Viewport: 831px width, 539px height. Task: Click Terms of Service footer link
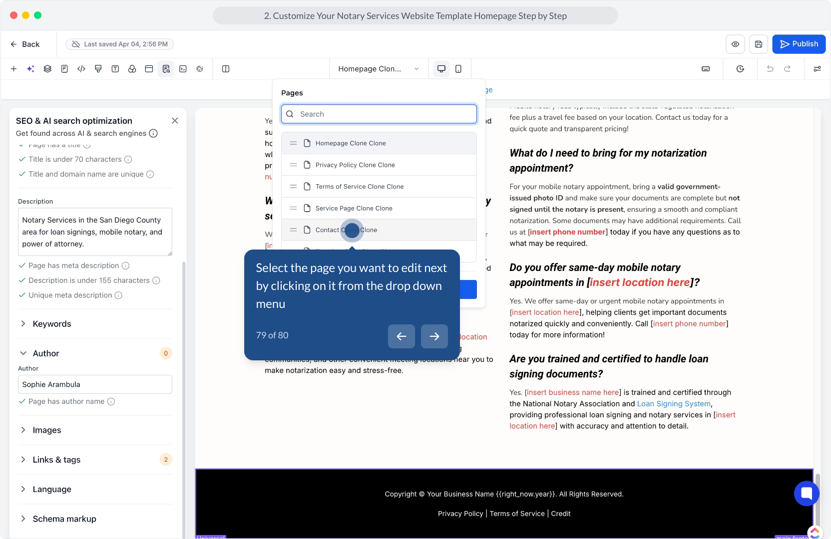point(517,514)
